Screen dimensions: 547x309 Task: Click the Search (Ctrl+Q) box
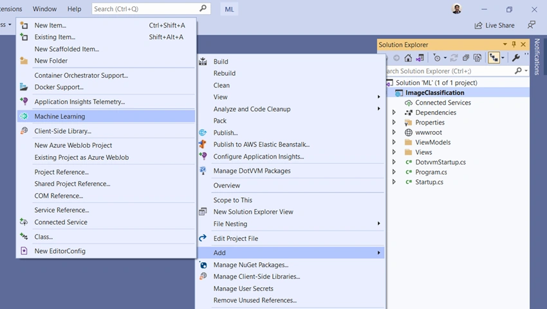coord(151,9)
